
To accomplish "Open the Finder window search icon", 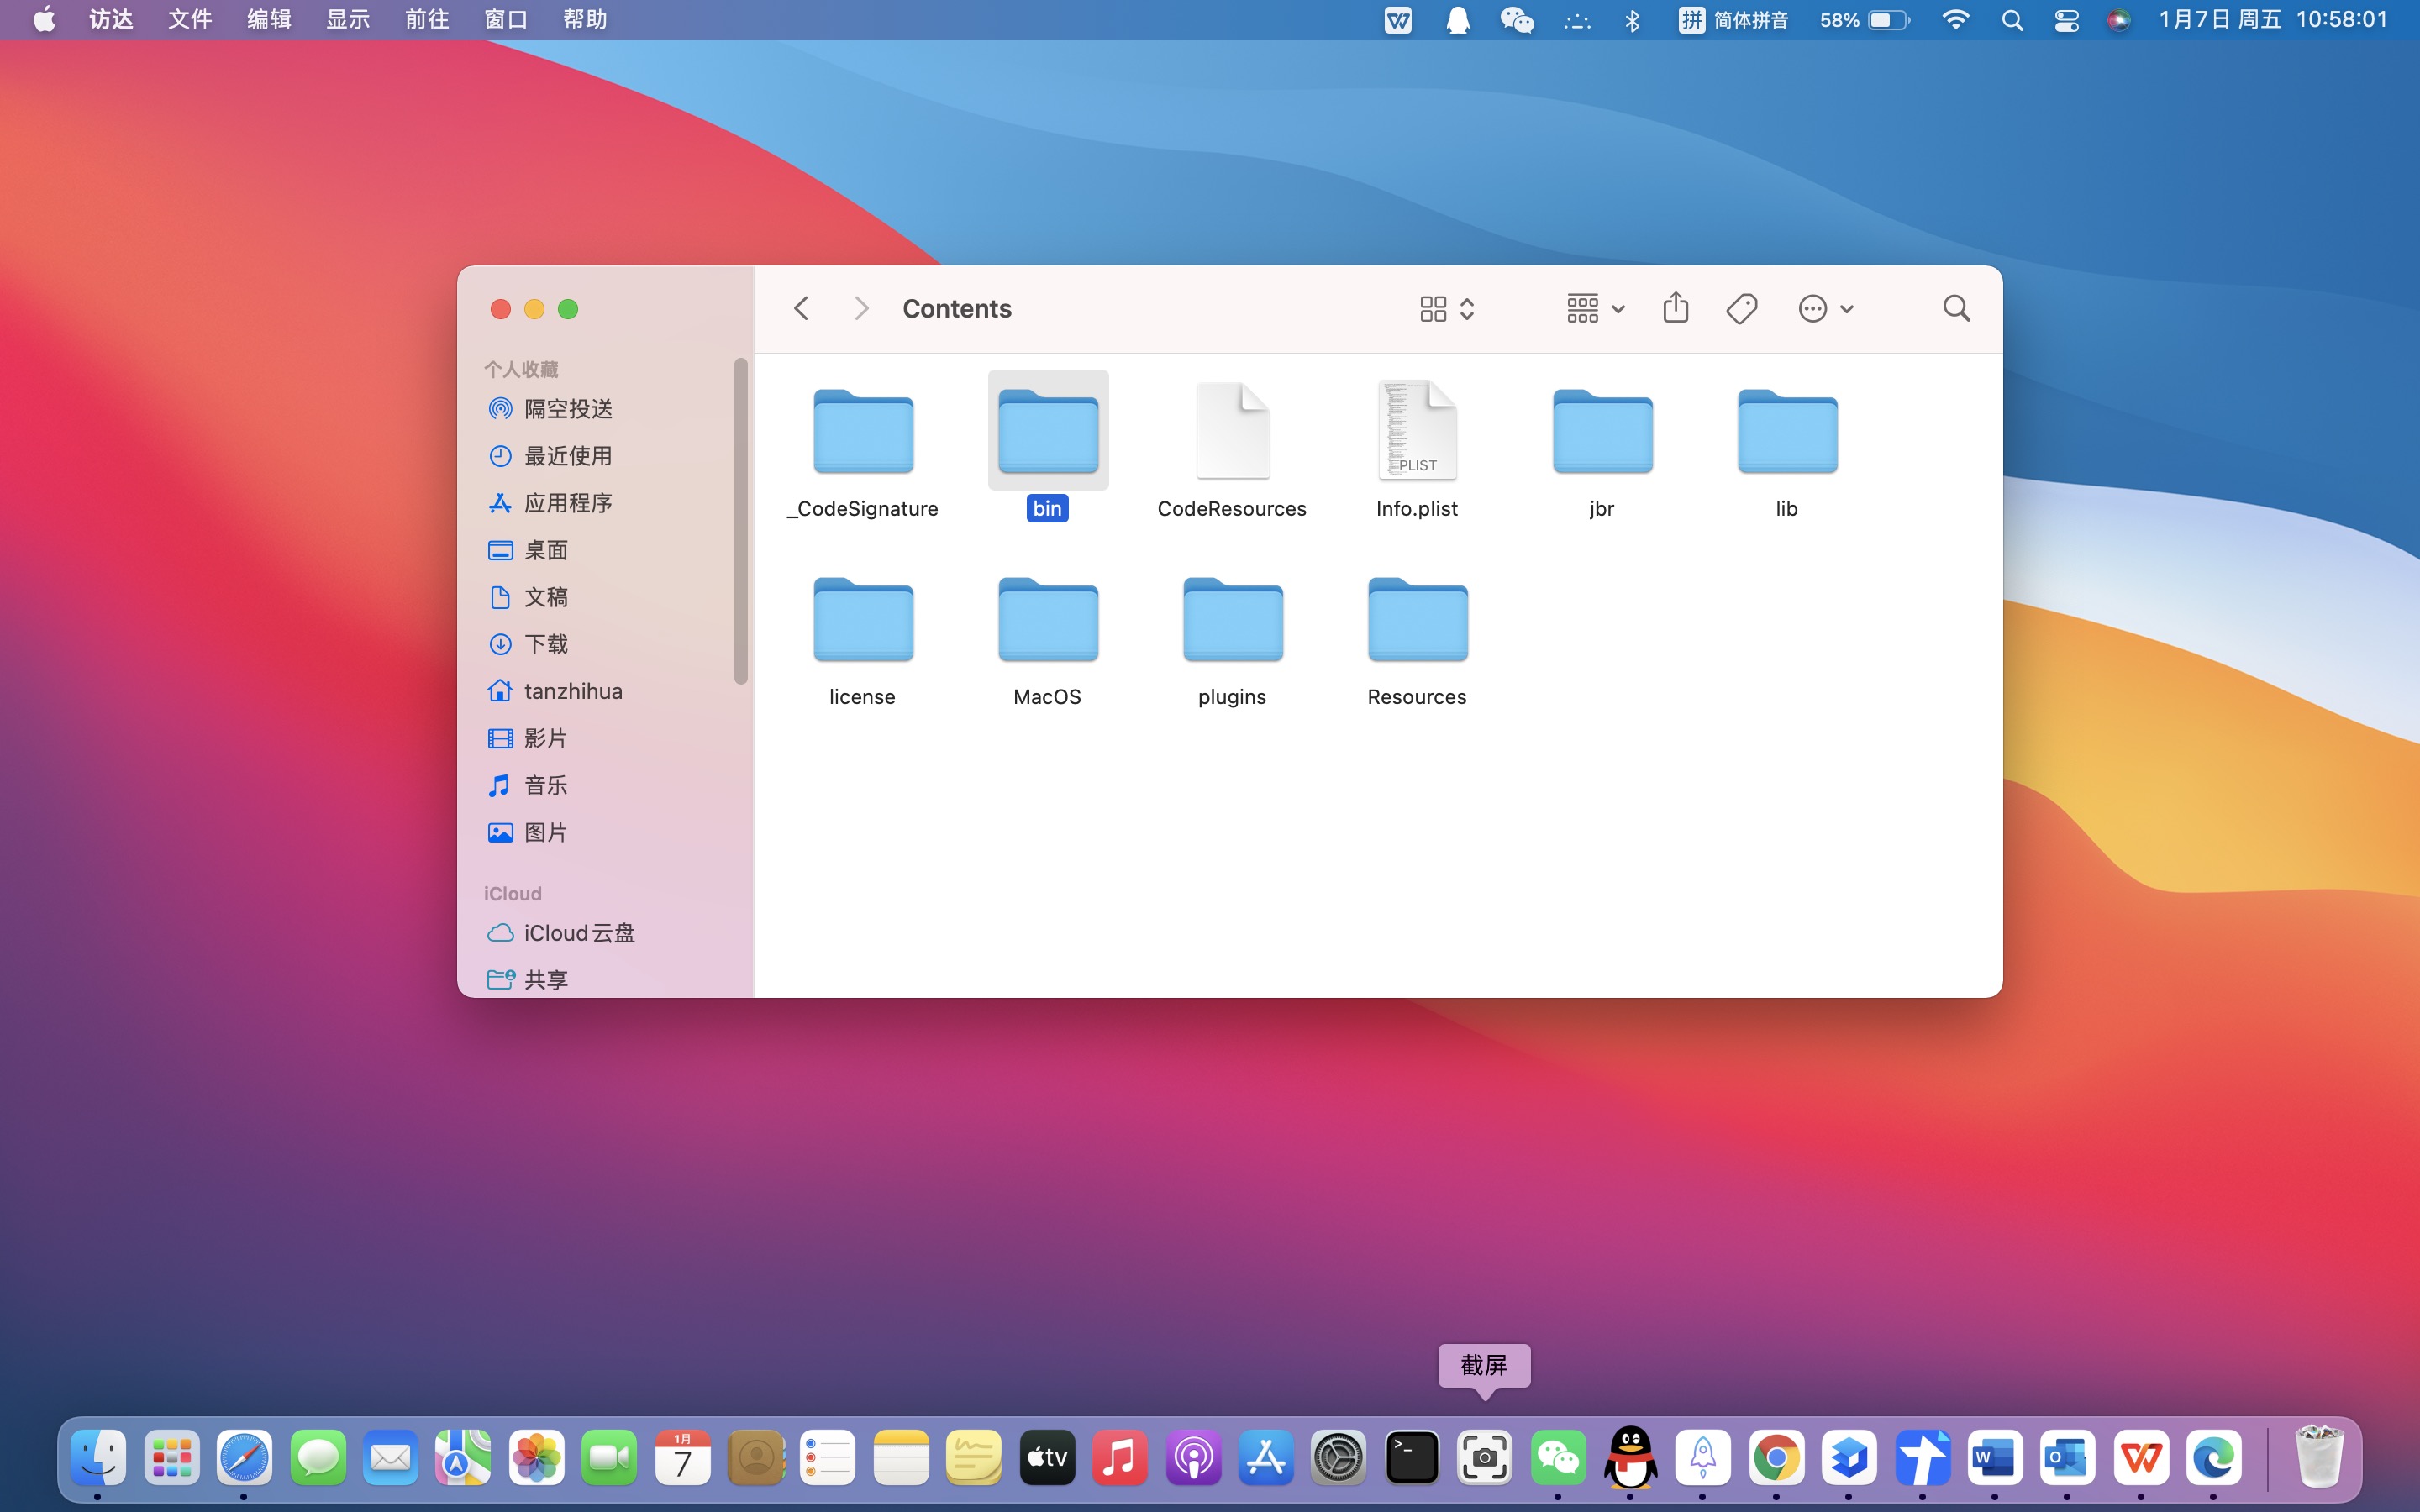I will pyautogui.click(x=1956, y=308).
